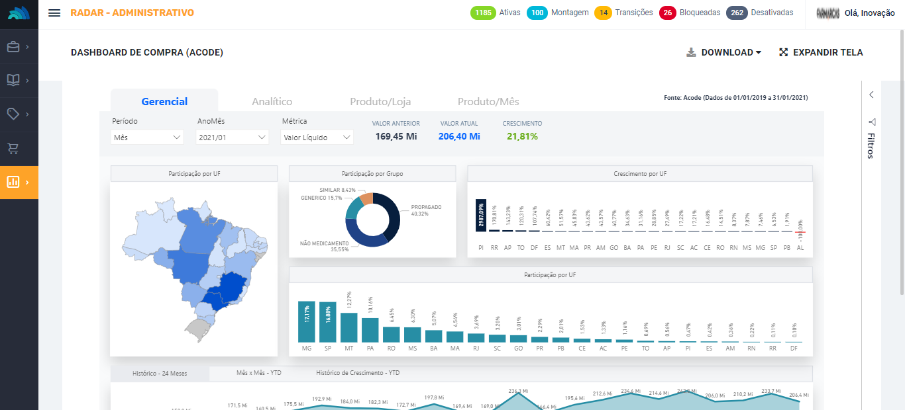905x410 pixels.
Task: Open the Período dropdown
Action: click(146, 137)
